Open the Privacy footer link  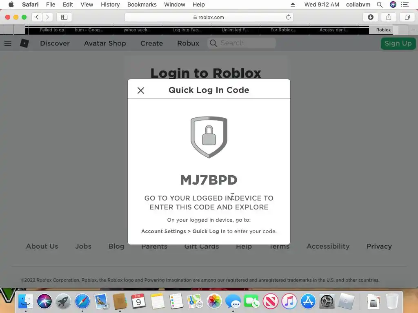click(x=379, y=246)
